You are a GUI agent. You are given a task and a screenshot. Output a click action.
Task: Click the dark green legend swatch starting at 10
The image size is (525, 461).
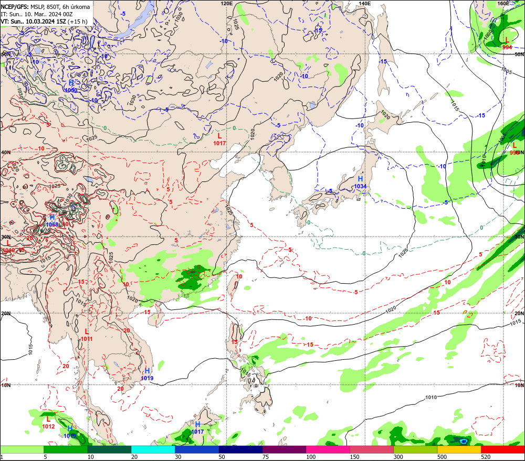(109, 449)
